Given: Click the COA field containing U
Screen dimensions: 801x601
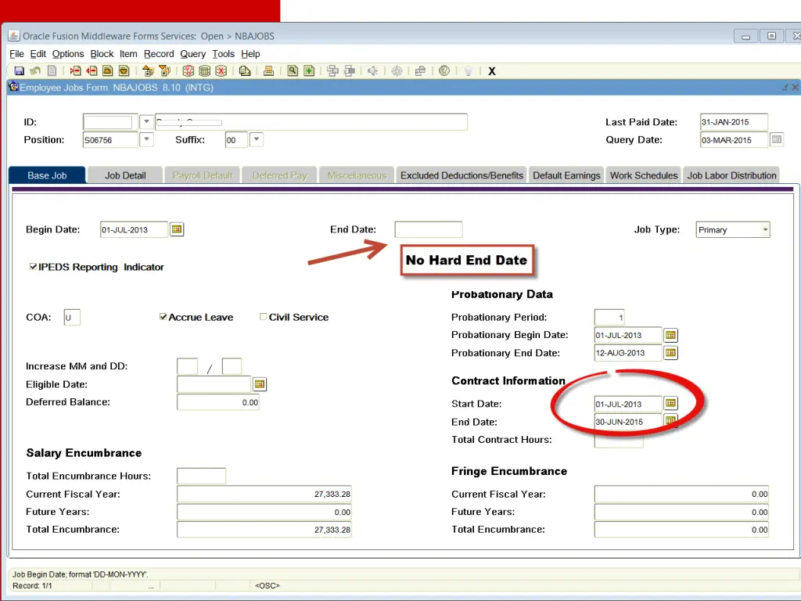Looking at the screenshot, I should pos(72,318).
